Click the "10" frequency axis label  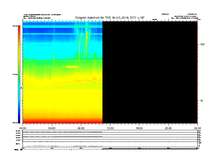202,101
